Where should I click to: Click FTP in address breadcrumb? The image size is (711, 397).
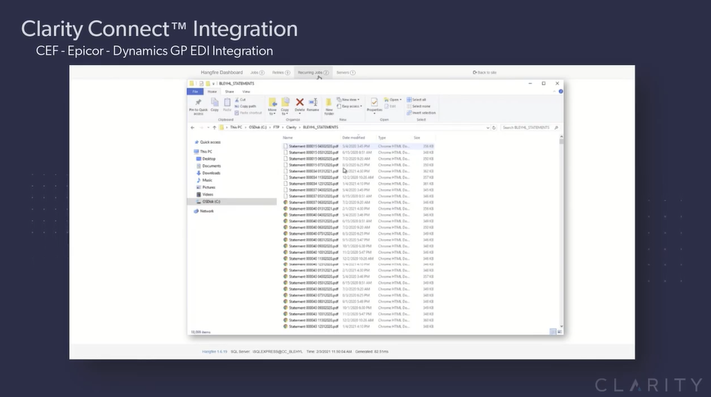(x=276, y=127)
